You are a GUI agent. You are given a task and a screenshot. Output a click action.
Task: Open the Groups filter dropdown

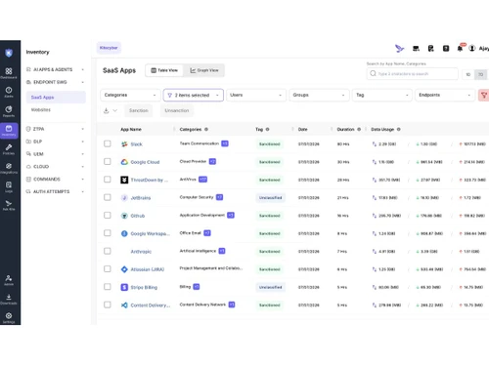click(x=319, y=95)
